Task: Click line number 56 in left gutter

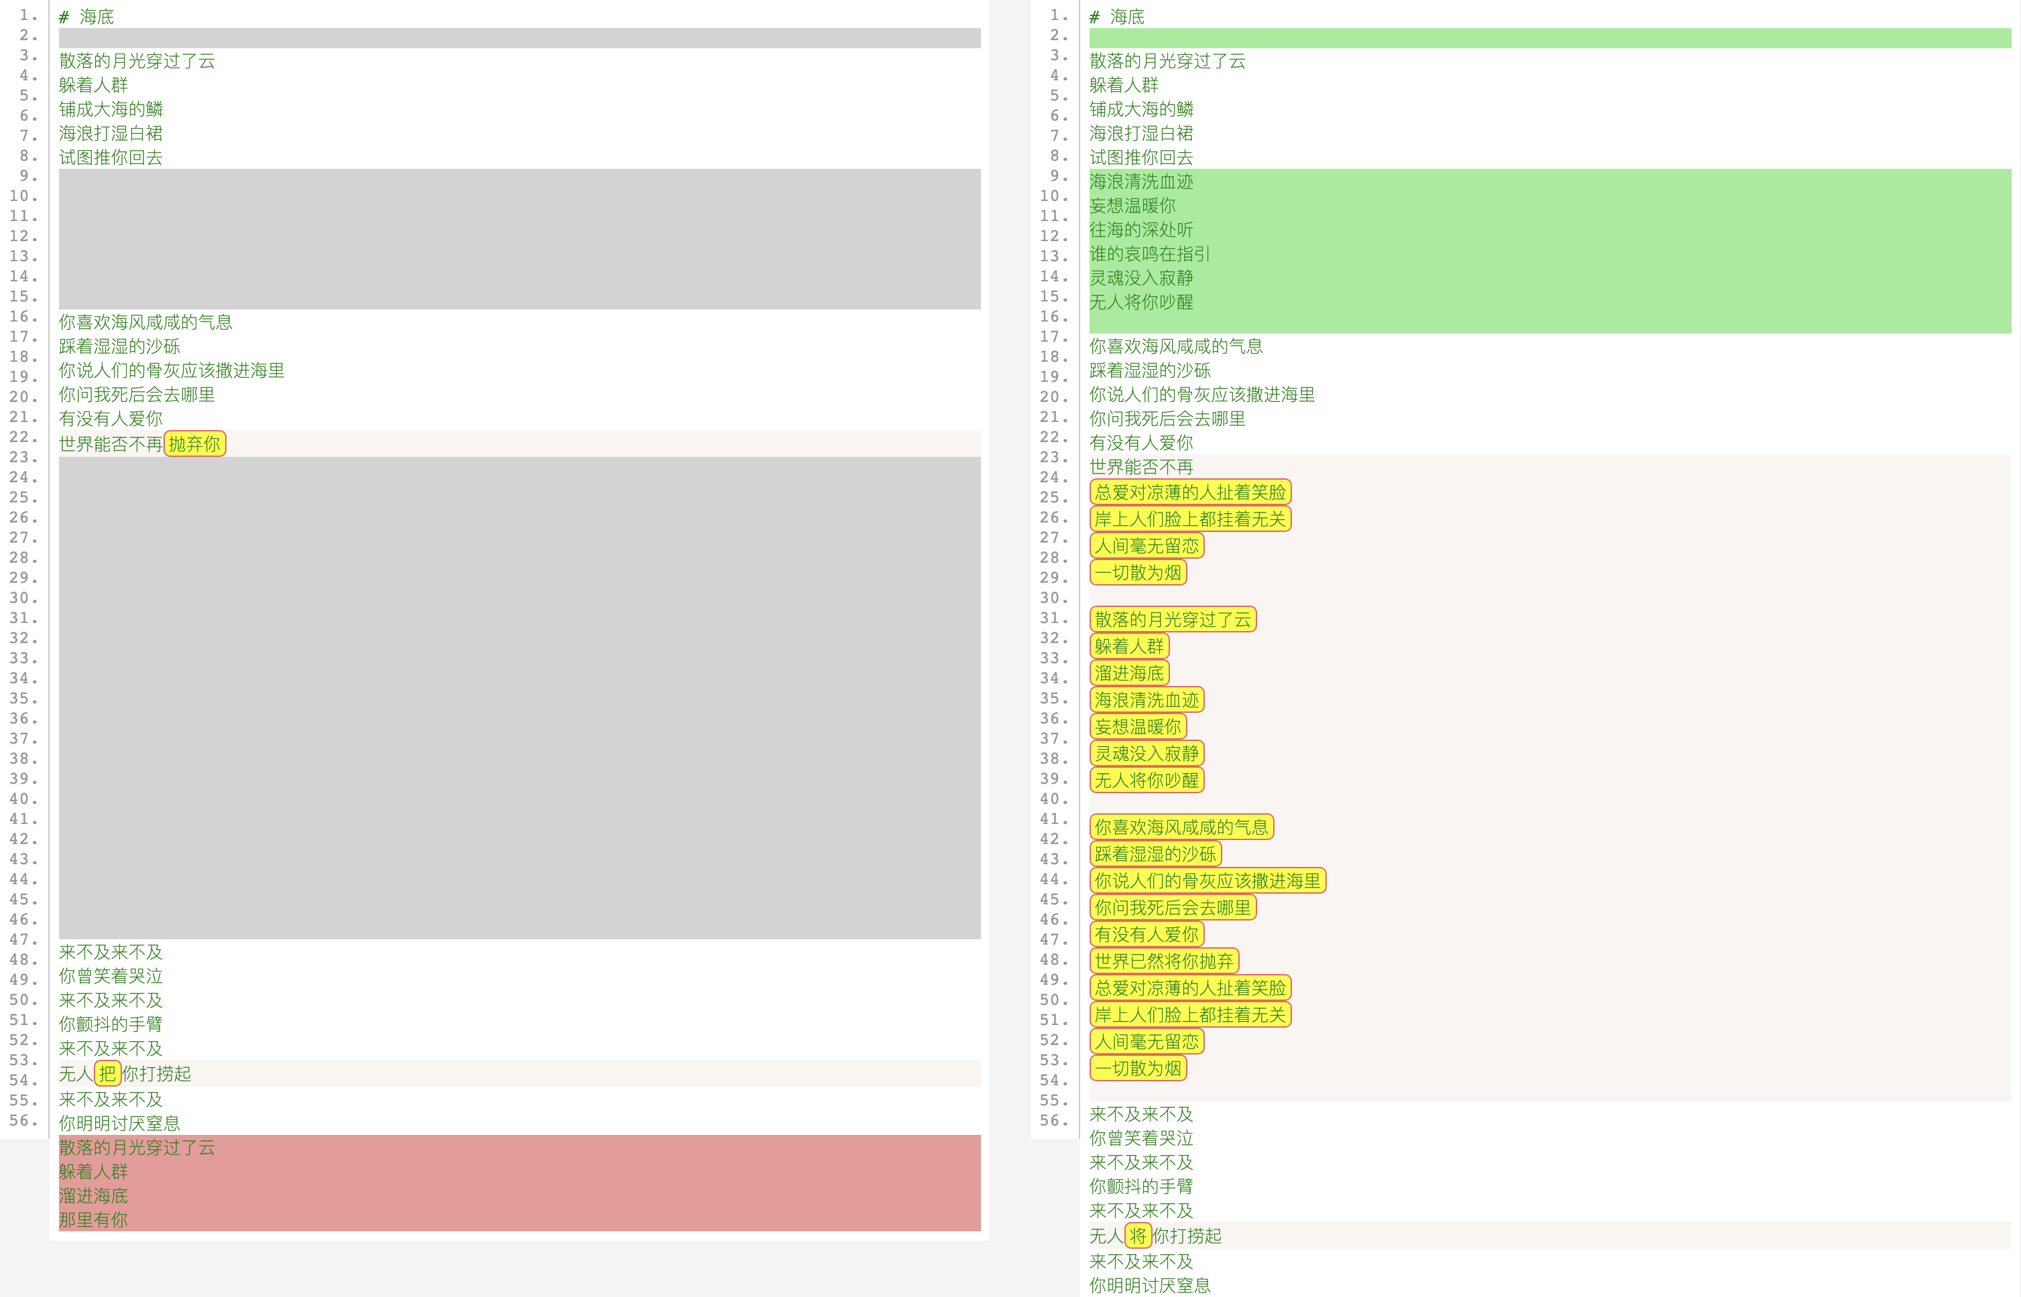Action: click(23, 1120)
